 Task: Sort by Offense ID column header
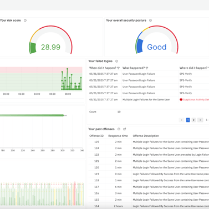tap(96, 136)
